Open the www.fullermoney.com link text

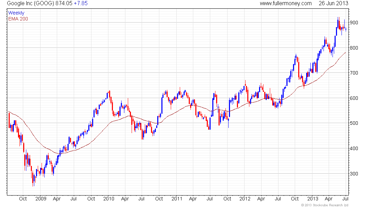click(x=286, y=3)
